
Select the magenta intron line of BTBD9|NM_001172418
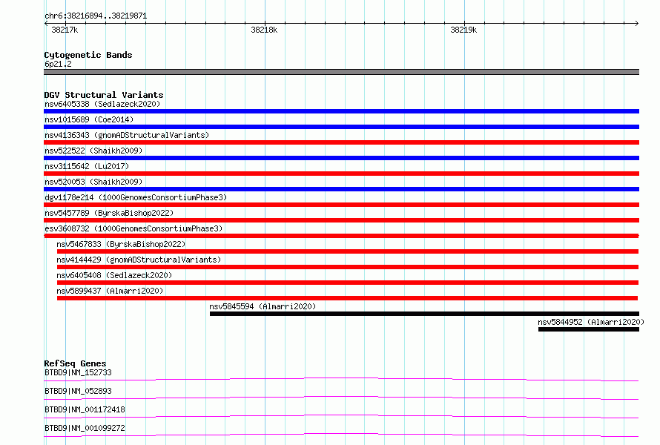point(341,416)
